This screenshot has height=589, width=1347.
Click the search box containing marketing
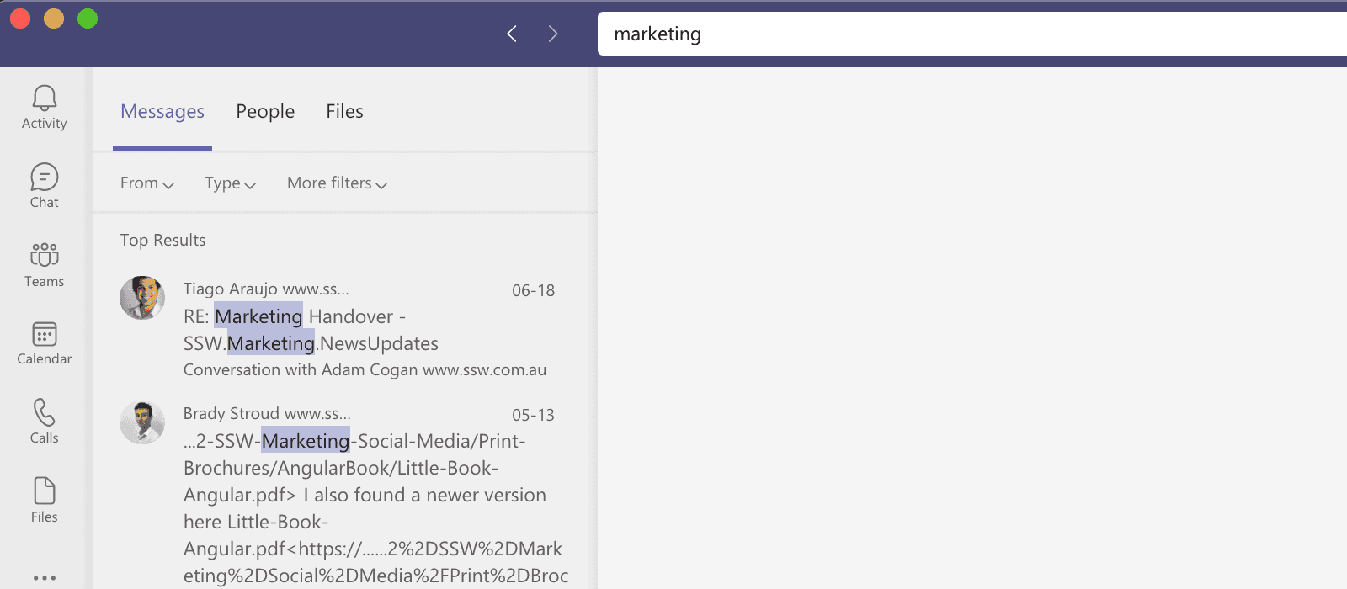click(x=968, y=34)
